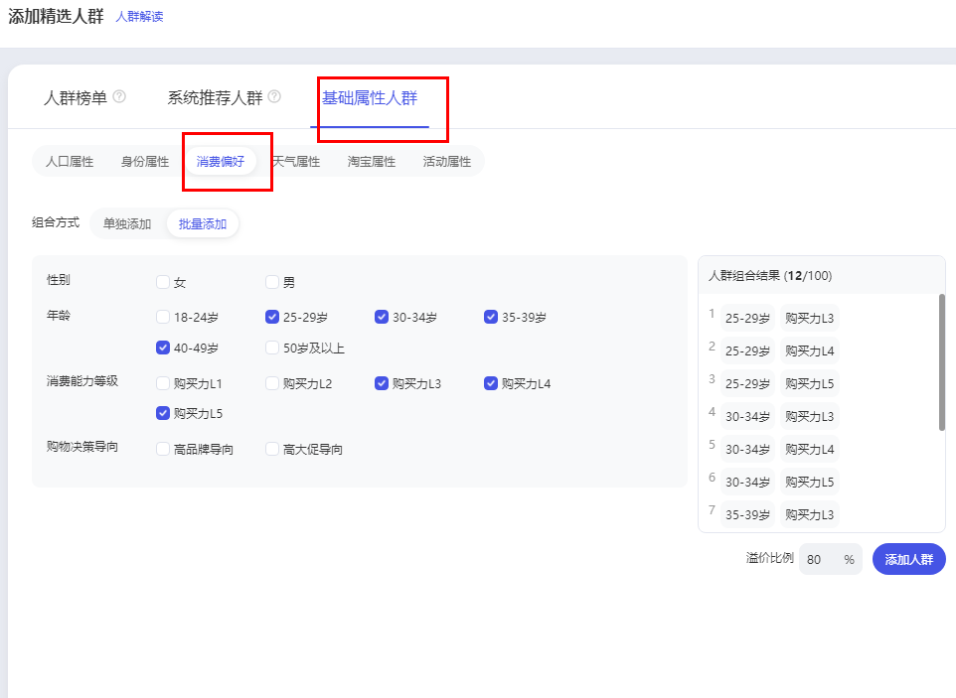
Task: Check the 18-24岁 age checkbox
Action: click(x=163, y=318)
